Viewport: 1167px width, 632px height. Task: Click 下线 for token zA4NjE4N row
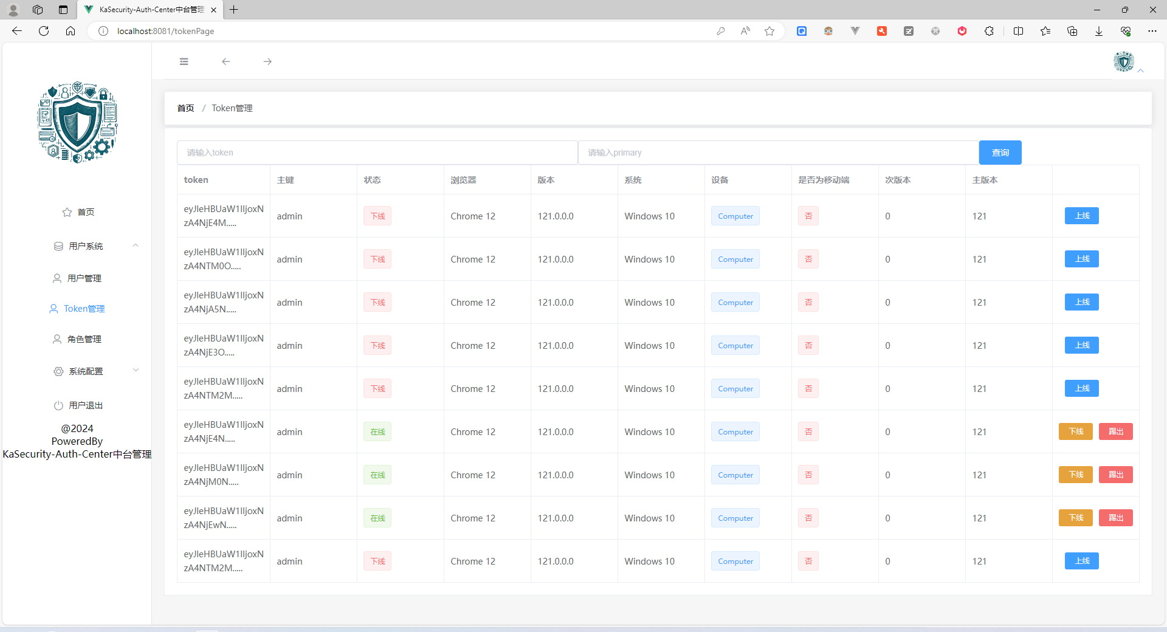(x=1076, y=431)
